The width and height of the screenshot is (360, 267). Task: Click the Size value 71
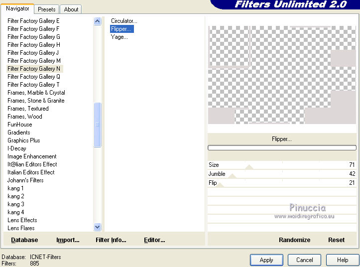coord(352,165)
